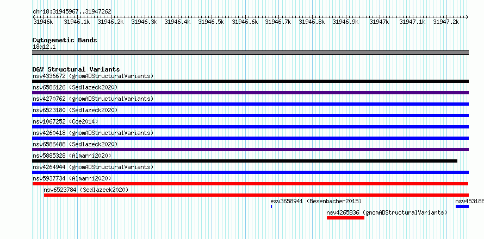Screen dimensions: 484x239
Task: Open the nsv6586126 (Sedlazeck2020) label
Action: [x=75, y=87]
